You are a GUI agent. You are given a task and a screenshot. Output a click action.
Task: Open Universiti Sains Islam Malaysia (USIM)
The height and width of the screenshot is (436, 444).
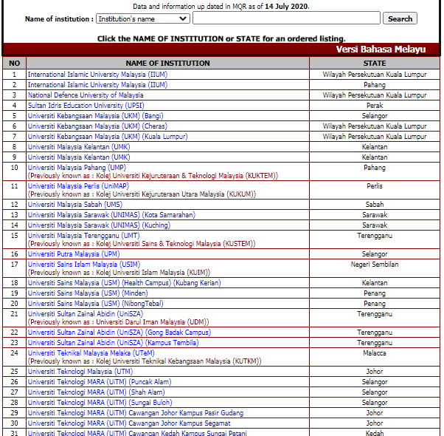coord(84,265)
